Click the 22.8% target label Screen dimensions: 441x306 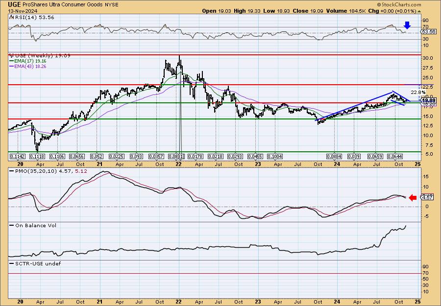pyautogui.click(x=418, y=92)
